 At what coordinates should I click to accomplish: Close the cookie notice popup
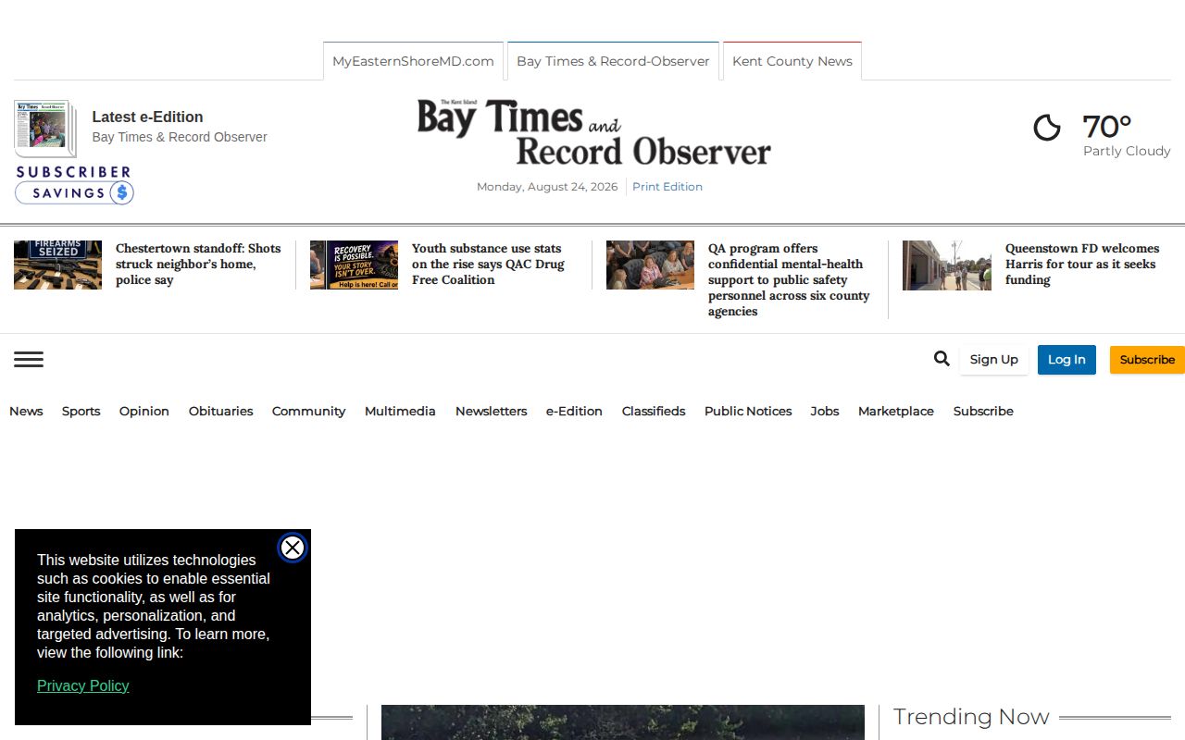(293, 548)
